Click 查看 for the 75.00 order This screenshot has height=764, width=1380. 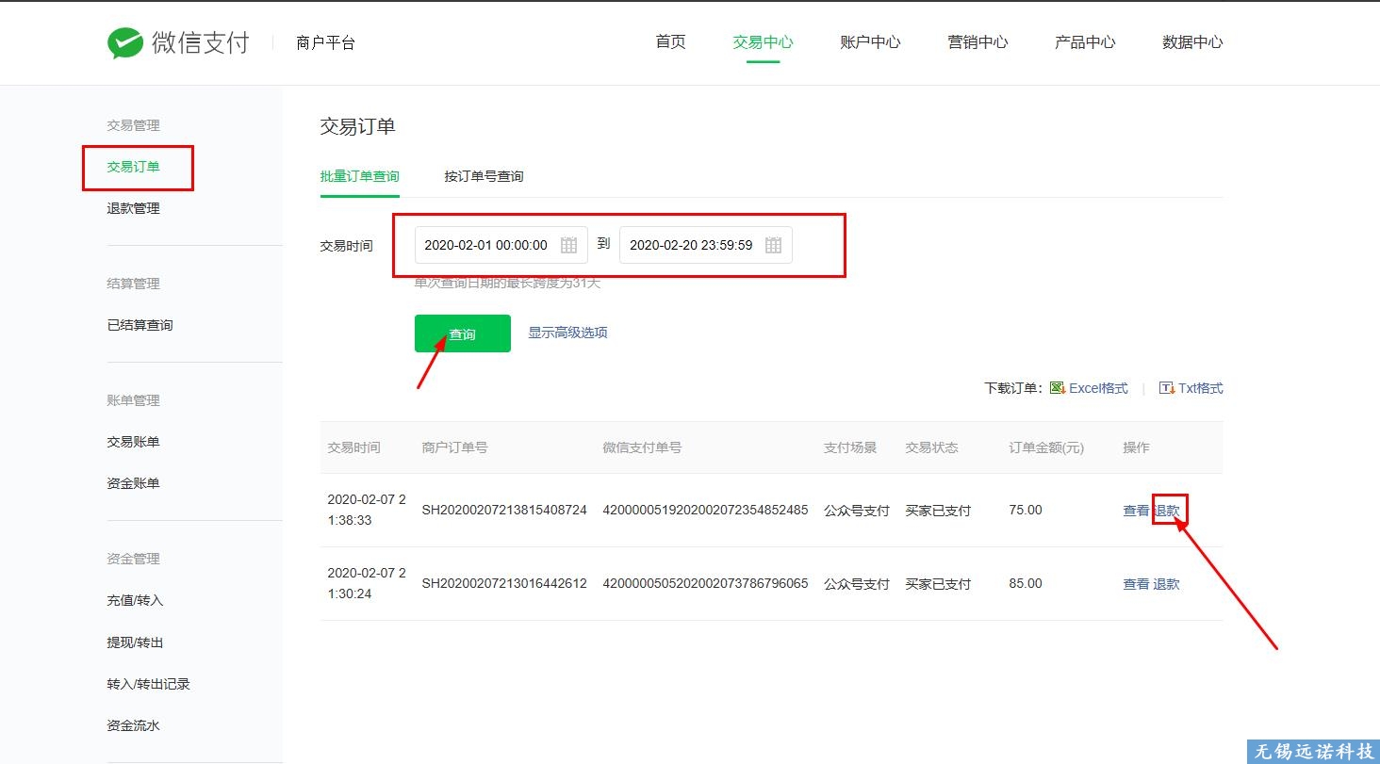click(1136, 511)
